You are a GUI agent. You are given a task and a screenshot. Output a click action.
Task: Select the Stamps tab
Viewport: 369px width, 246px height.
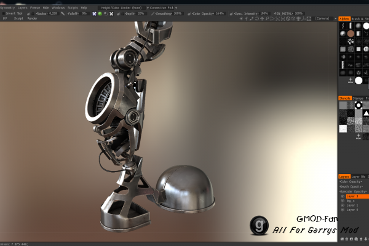pos(358,98)
